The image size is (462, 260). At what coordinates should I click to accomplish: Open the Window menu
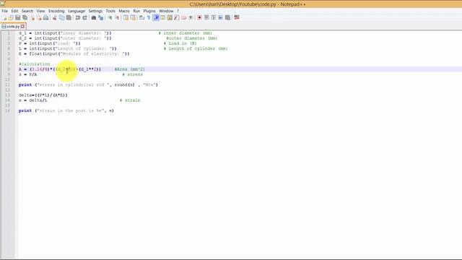coord(166,11)
